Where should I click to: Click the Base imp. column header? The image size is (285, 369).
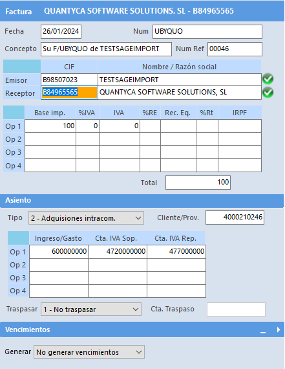point(50,113)
